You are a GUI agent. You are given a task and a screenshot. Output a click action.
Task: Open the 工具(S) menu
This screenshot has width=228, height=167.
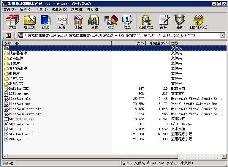pos(42,10)
